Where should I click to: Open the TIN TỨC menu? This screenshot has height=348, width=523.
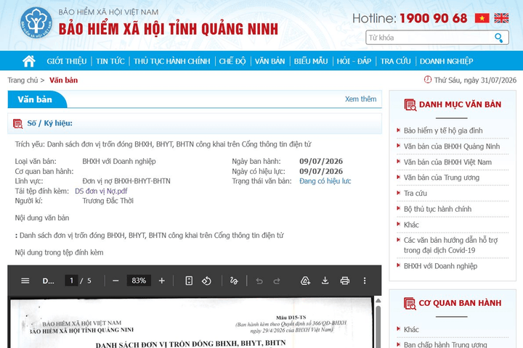point(110,62)
